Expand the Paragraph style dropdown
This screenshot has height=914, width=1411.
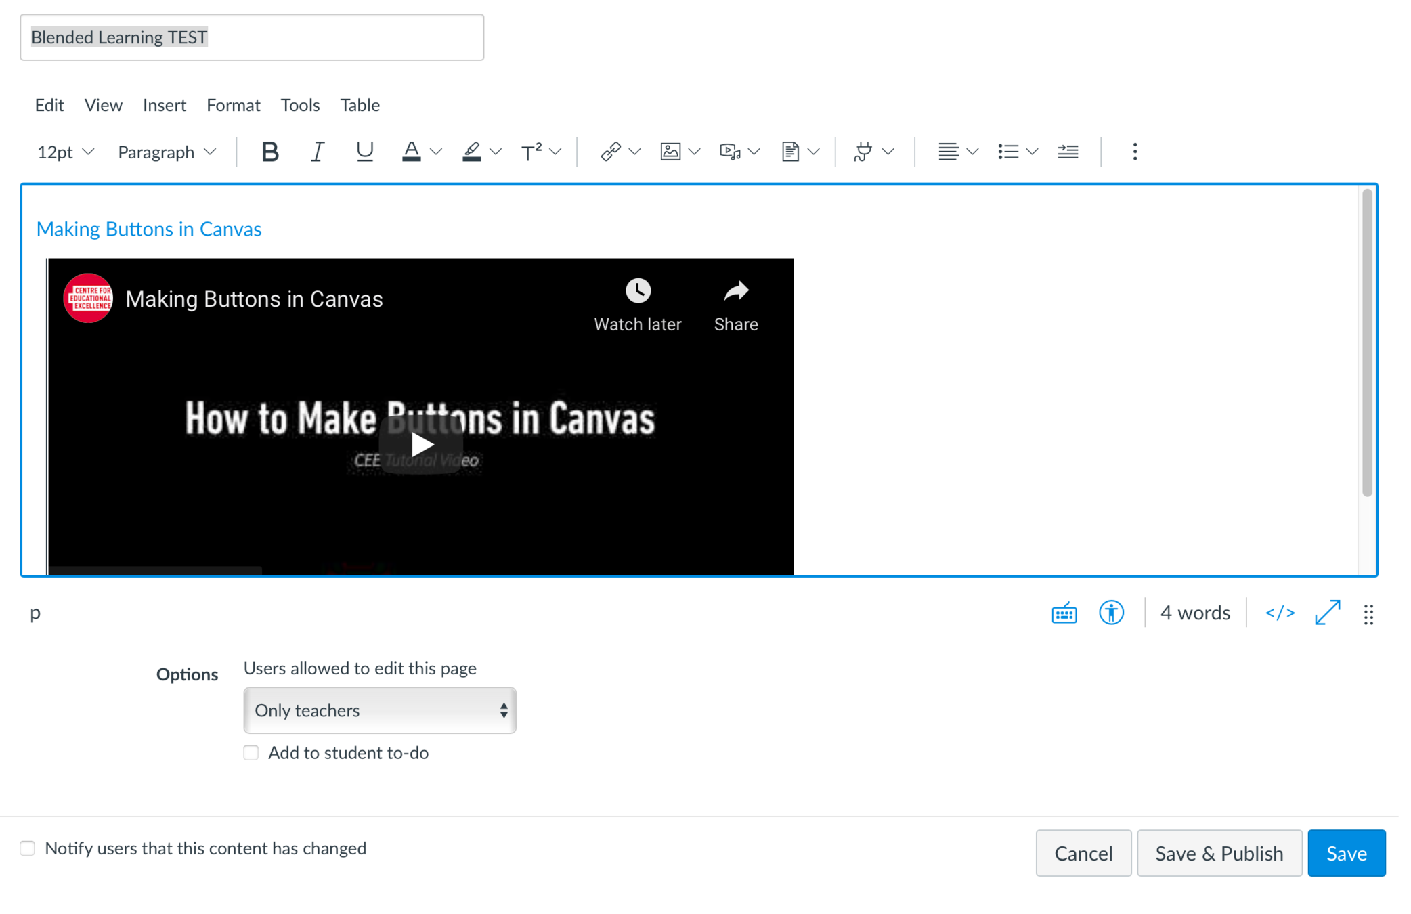(x=167, y=152)
